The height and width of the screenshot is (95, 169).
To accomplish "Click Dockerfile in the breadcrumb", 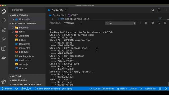I will point(58,15).
